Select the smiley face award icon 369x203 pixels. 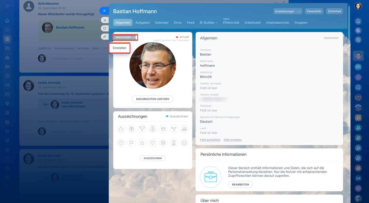pos(184,143)
